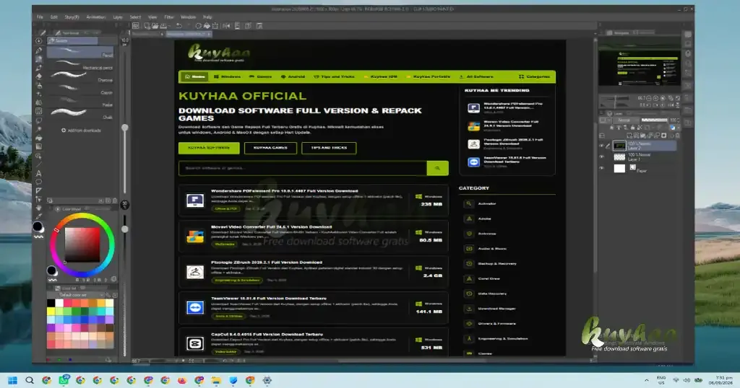Viewport: 740px width, 388px height.
Task: Choose the Mechanical pencil sub tool
Action: coord(80,66)
